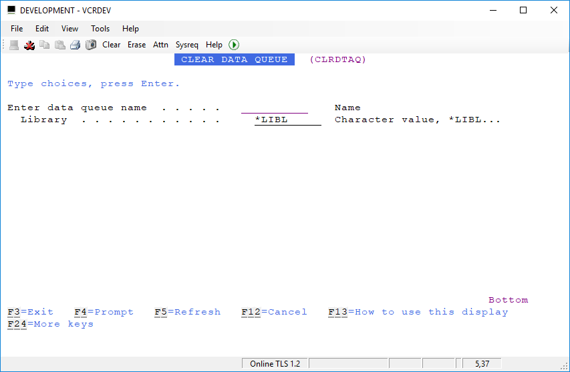Click the terminal icon in title bar

pyautogui.click(x=11, y=10)
